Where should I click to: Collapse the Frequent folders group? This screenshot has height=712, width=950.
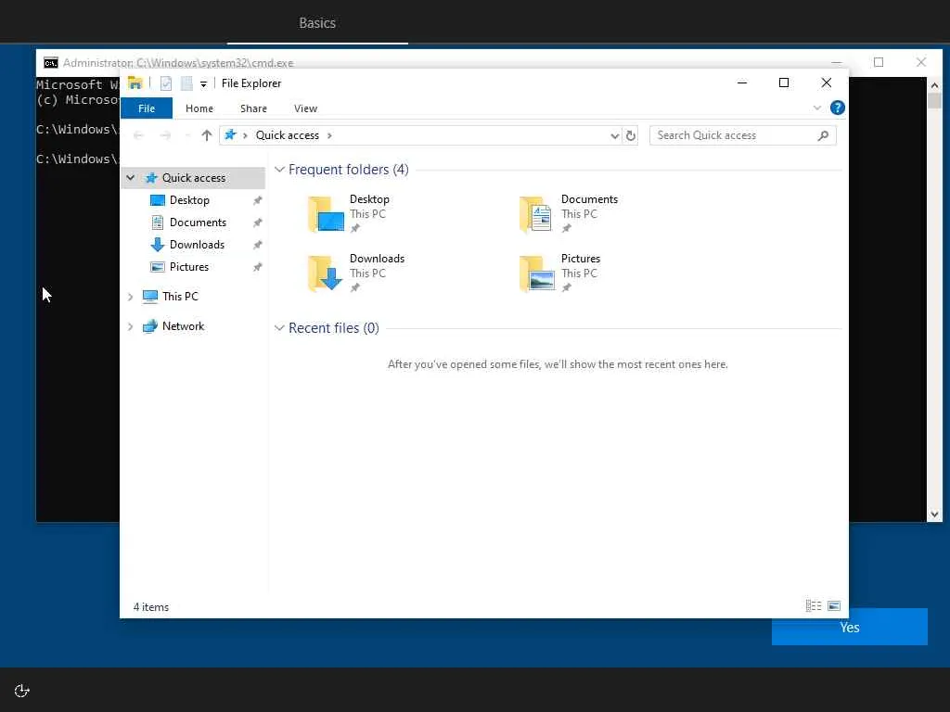(279, 170)
